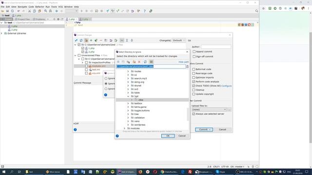Image resolution: width=312 pixels, height=175 pixels.
Task: Refresh the directory chooser tree
Action: (145, 62)
